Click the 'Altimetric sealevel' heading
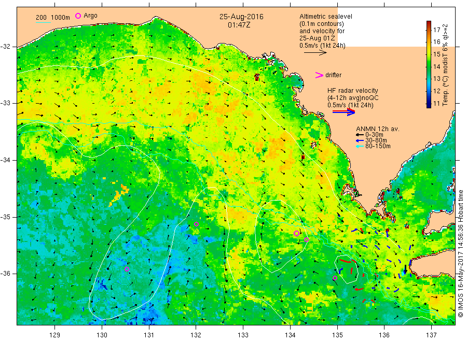Viewport: 467px width, 342px height. [x=326, y=17]
